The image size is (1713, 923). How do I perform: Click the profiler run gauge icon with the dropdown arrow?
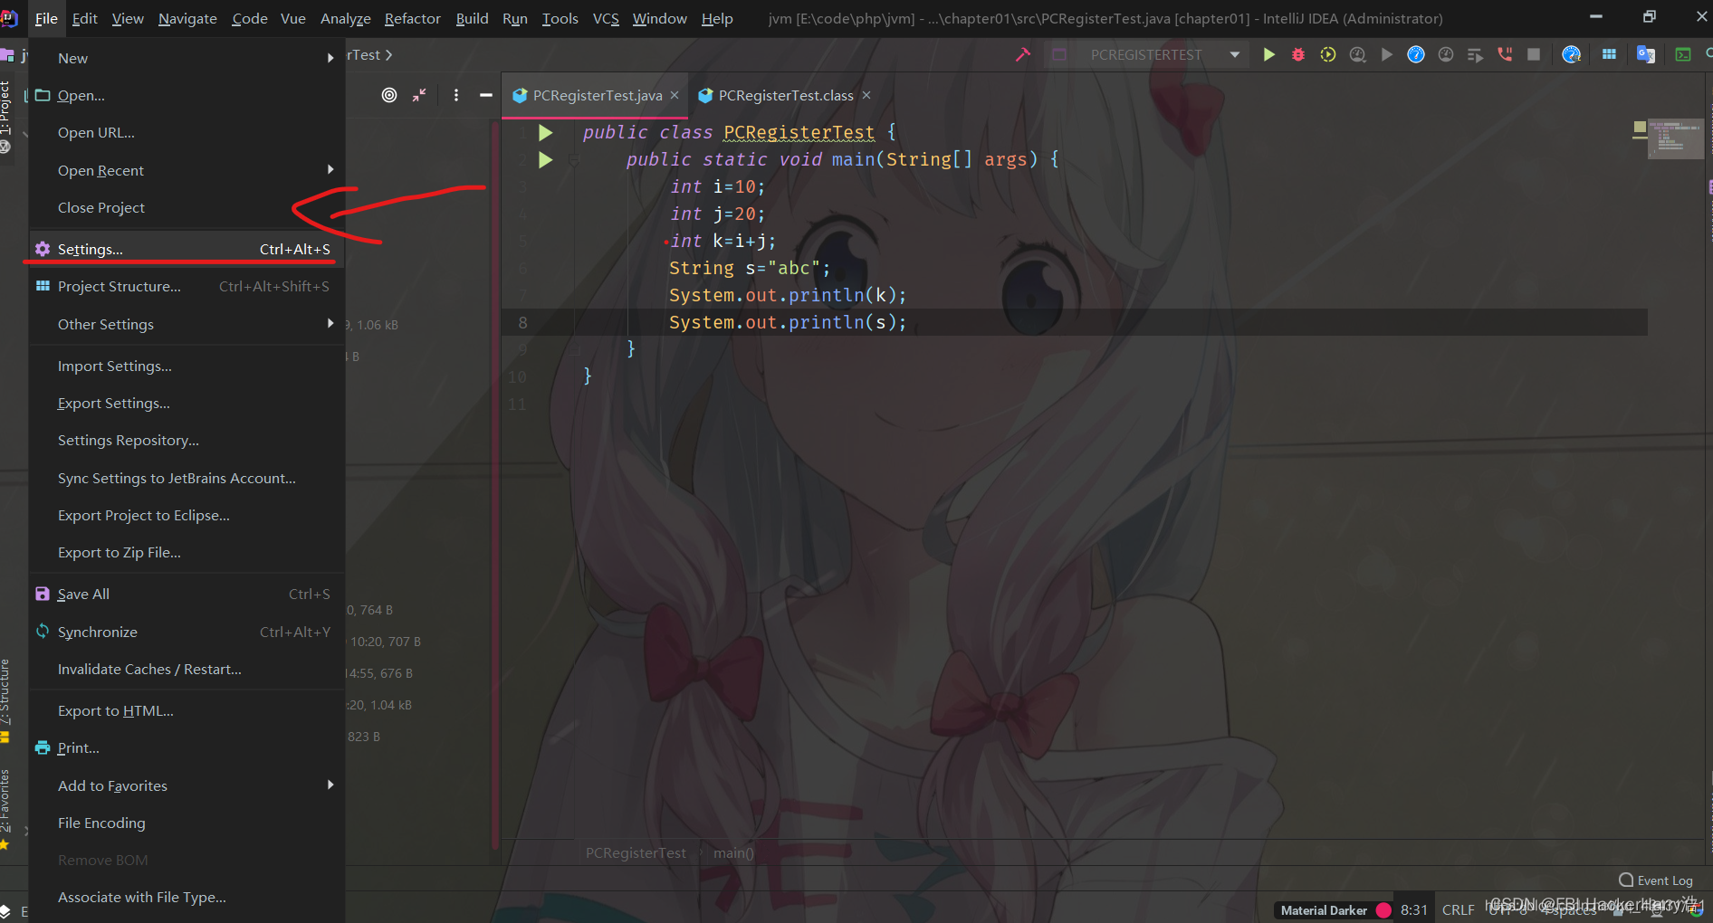pos(1357,54)
